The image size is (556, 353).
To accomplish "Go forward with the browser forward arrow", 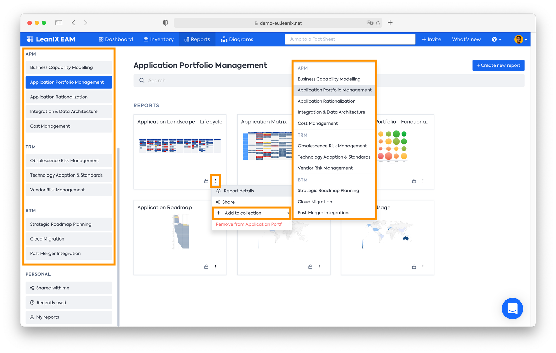I will click(x=86, y=23).
